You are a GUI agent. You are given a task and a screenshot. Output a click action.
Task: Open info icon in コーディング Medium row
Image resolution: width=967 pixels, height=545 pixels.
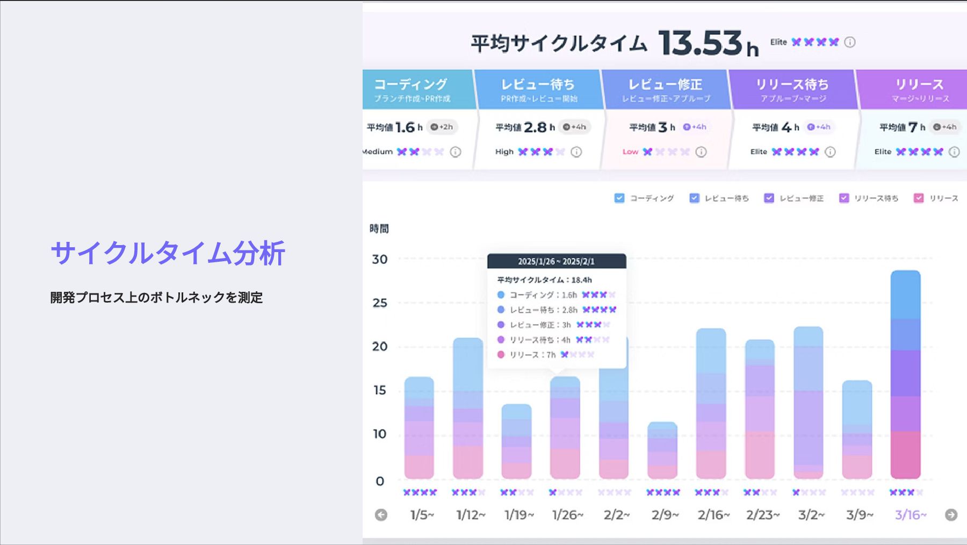tap(456, 152)
